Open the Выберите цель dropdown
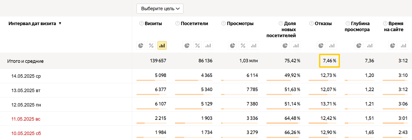412x140 pixels. pyautogui.click(x=160, y=9)
